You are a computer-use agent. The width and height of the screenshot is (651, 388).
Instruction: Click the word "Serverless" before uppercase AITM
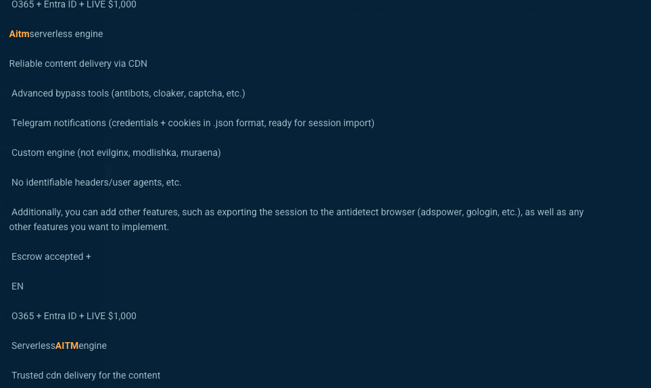click(x=33, y=345)
